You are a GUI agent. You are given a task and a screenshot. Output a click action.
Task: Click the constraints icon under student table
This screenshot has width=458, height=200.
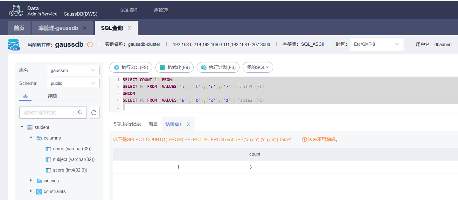point(39,191)
